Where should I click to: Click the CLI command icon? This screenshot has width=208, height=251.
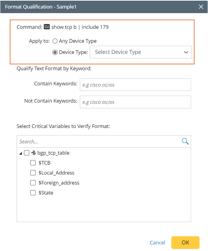click(x=47, y=27)
